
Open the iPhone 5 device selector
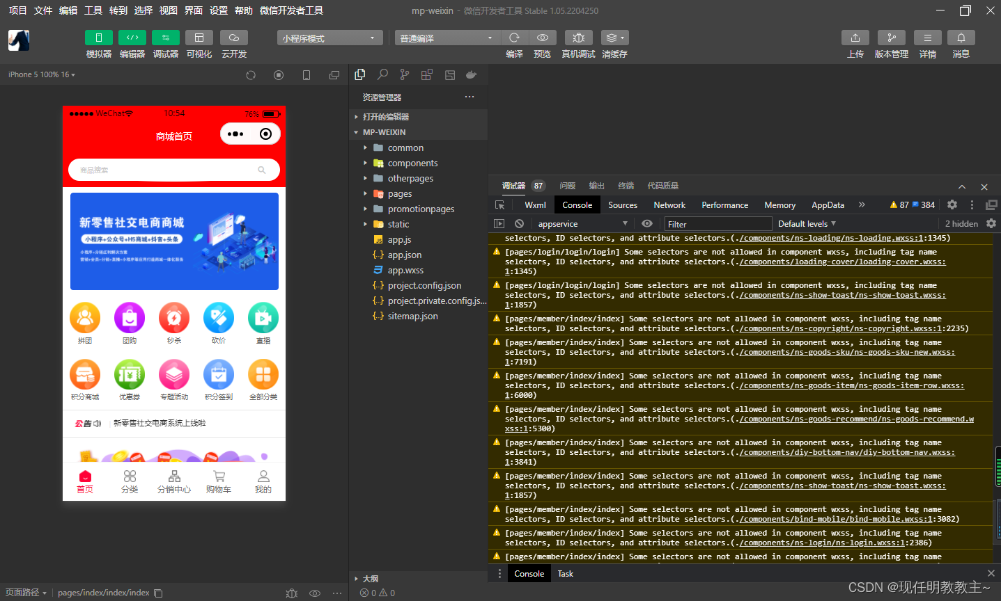coord(42,74)
